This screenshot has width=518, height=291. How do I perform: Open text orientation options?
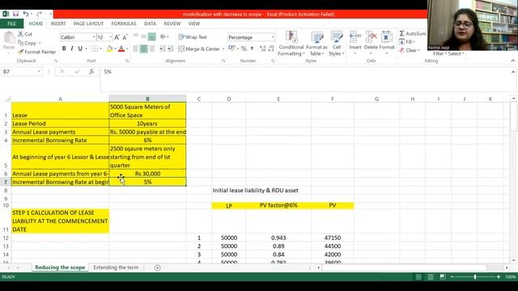pos(163,36)
